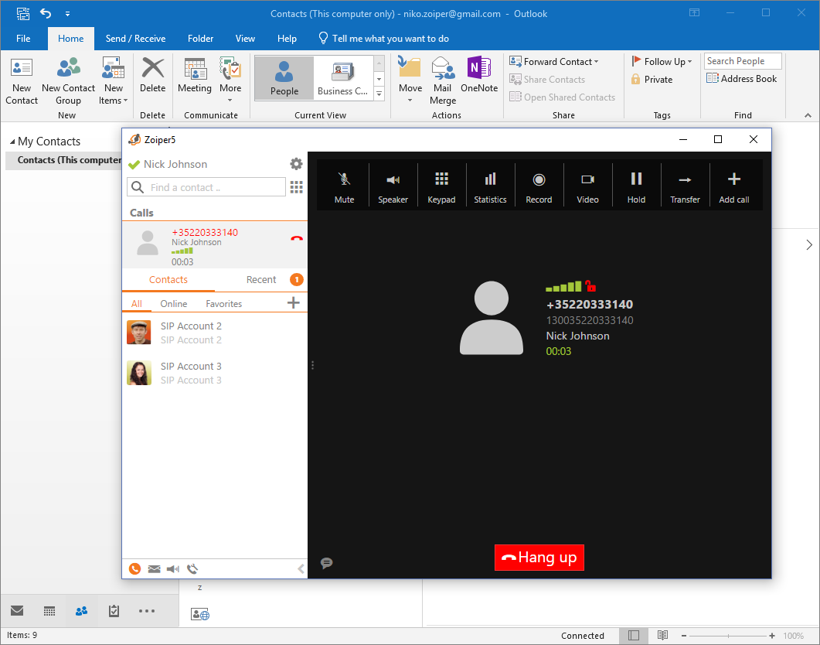Mute the microphone in Zoiper call
The width and height of the screenshot is (820, 645).
coord(344,186)
